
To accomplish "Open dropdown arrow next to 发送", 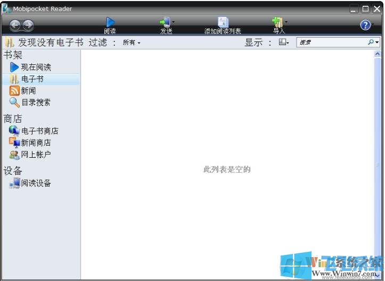I will (x=174, y=22).
